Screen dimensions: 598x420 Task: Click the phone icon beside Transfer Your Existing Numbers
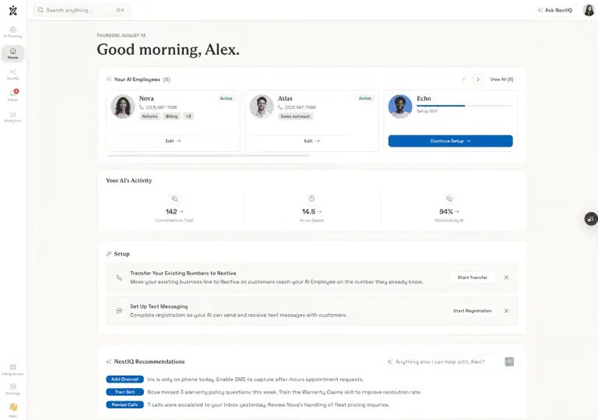click(x=119, y=277)
